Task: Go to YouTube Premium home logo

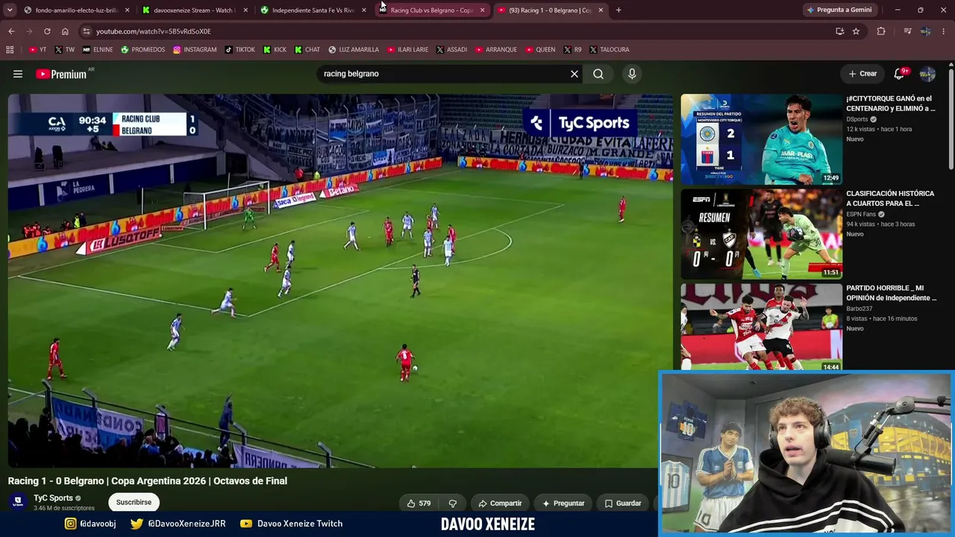Action: (x=61, y=74)
